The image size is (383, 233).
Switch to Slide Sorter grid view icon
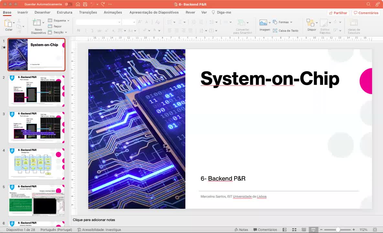click(x=294, y=229)
